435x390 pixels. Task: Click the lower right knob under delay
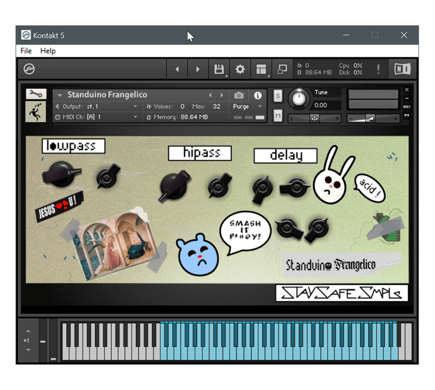pos(317,229)
